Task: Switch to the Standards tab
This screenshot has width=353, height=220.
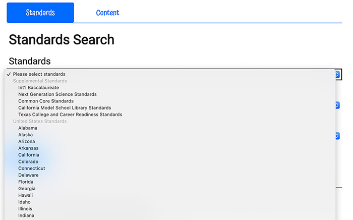Action: [40, 13]
